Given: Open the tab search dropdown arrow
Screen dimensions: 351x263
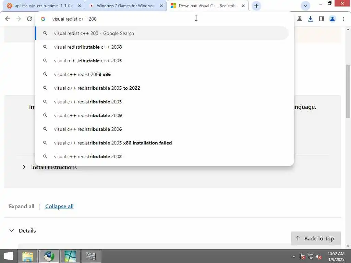Looking at the screenshot, I should [x=305, y=6].
